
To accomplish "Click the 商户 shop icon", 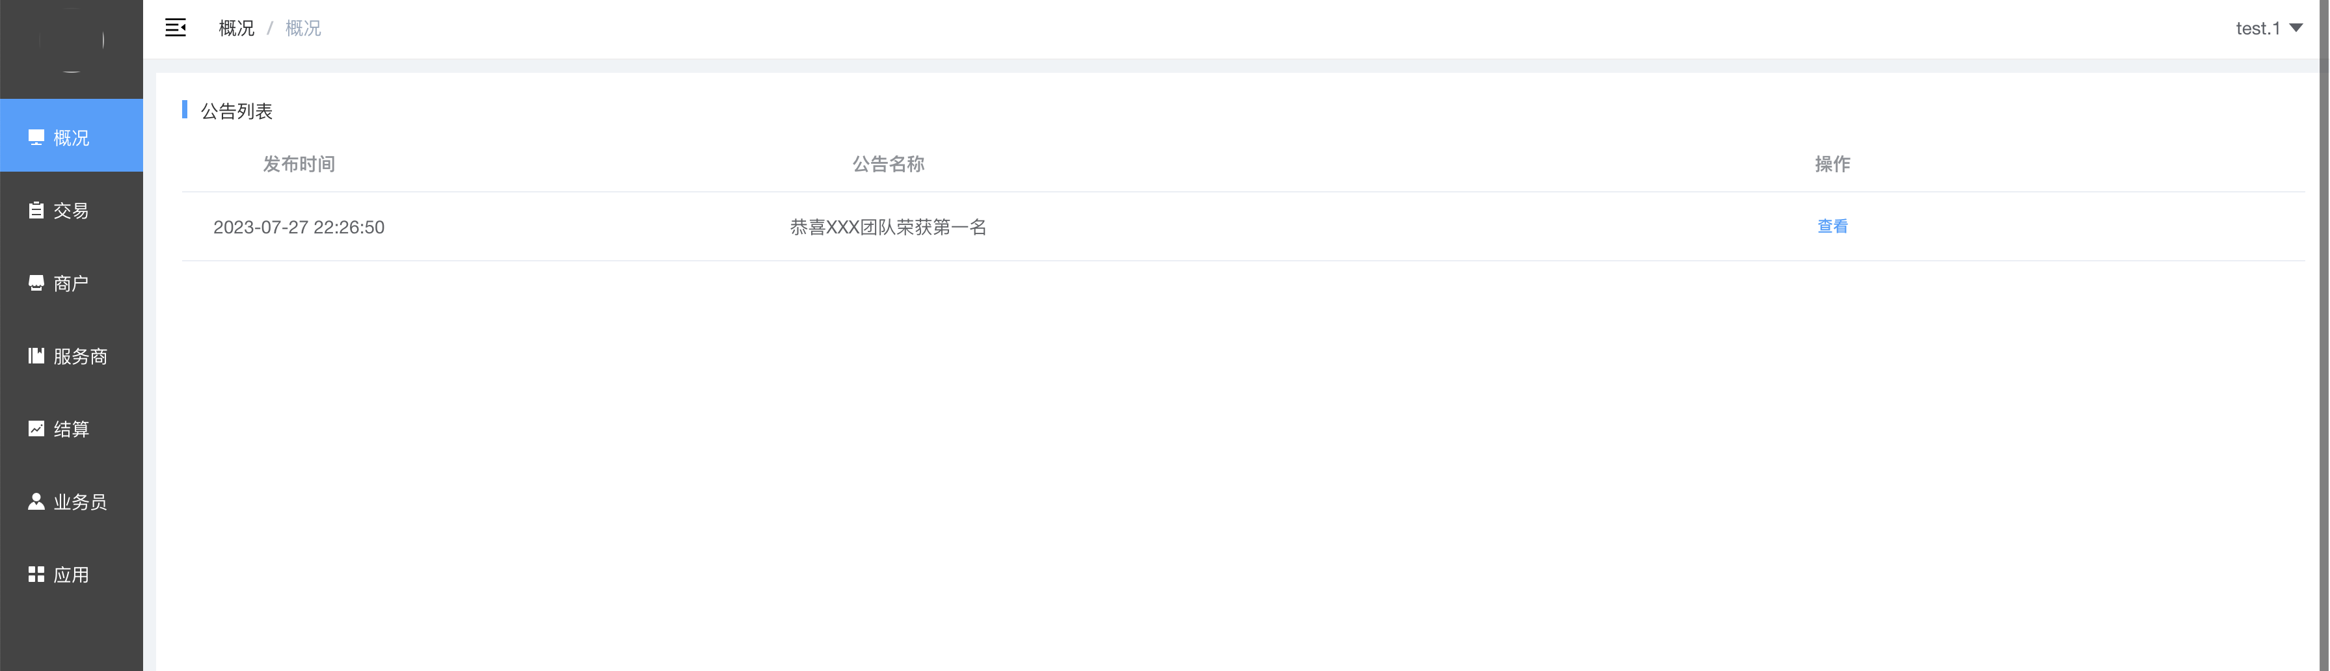I will (x=36, y=283).
